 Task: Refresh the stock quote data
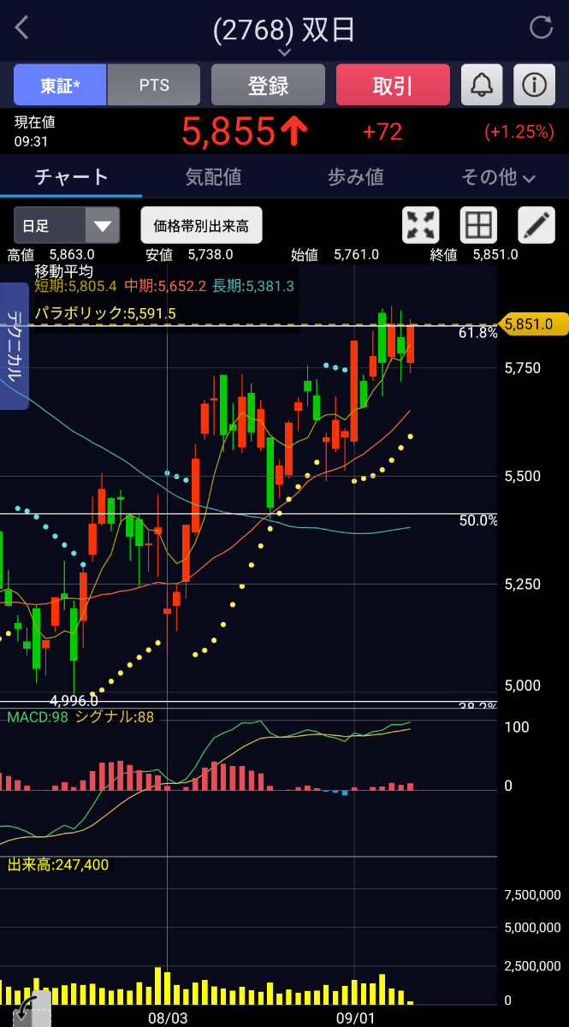542,27
